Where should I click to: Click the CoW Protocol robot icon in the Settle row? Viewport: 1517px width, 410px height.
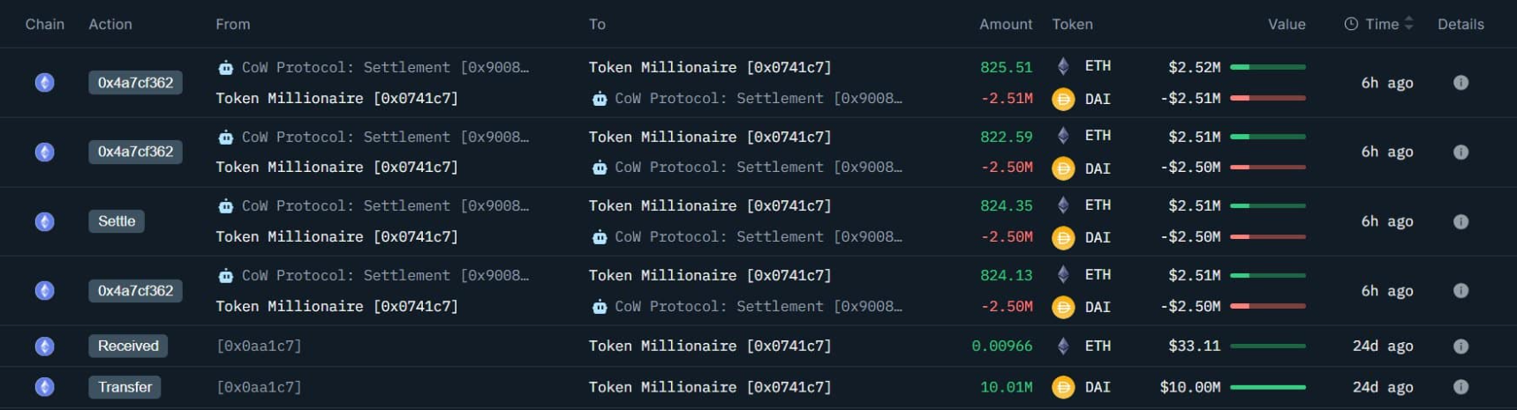[225, 206]
